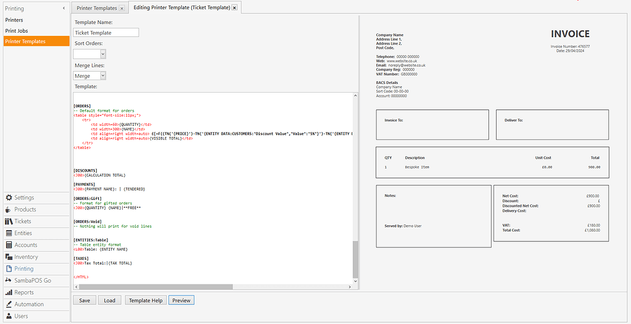
Task: Switch to the Printer Templates tab
Action: tap(97, 8)
